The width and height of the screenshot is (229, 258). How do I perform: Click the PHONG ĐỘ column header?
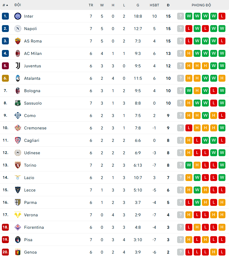coord(201,5)
